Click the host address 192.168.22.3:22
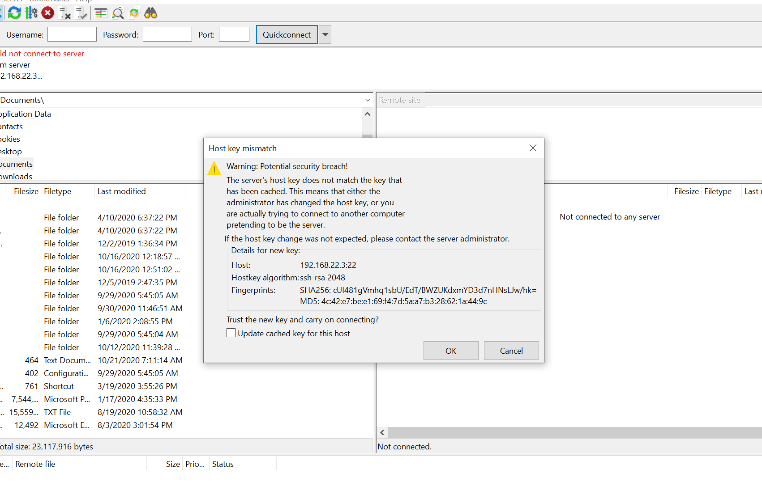The image size is (762, 495). [x=328, y=265]
